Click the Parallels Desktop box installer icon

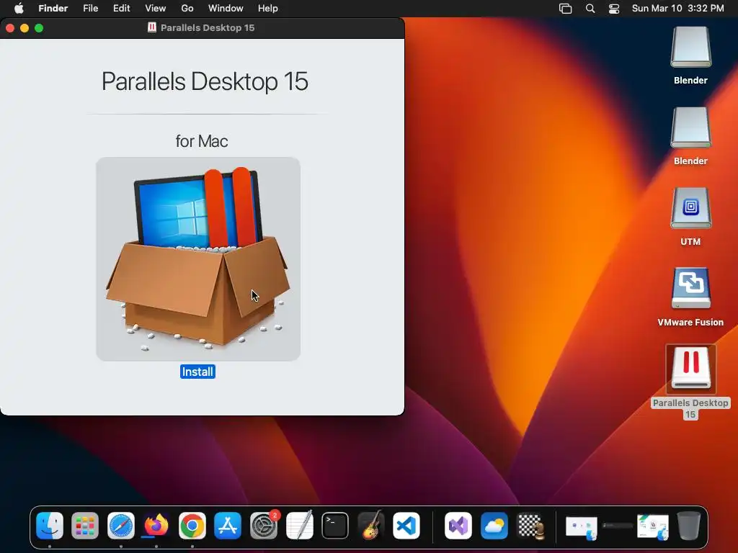[x=198, y=259]
